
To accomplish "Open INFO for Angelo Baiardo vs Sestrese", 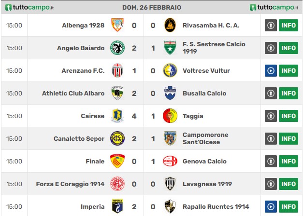I will (x=289, y=48).
